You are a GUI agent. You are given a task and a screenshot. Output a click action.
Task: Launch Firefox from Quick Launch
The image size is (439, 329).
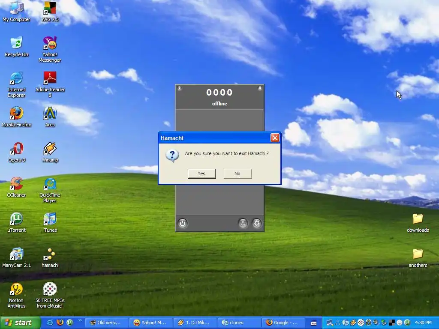pos(60,323)
